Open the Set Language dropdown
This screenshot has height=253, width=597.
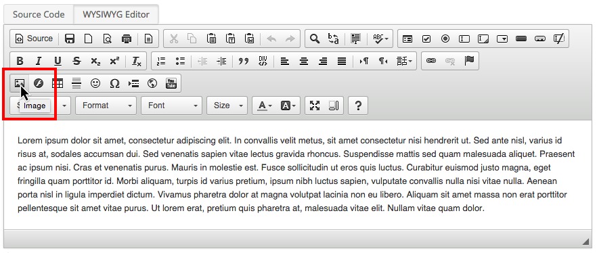[404, 61]
